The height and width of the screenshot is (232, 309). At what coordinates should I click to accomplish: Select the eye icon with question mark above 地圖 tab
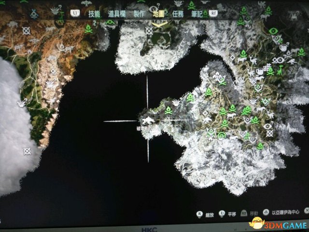(x=154, y=9)
